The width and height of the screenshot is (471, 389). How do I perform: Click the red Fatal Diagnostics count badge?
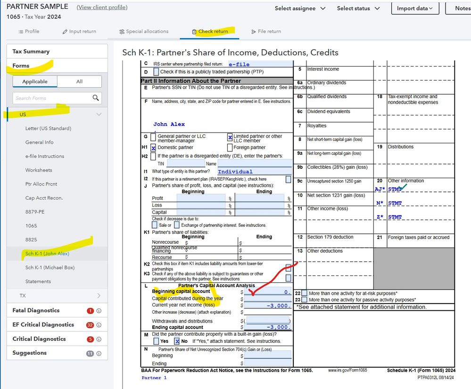pyautogui.click(x=91, y=311)
